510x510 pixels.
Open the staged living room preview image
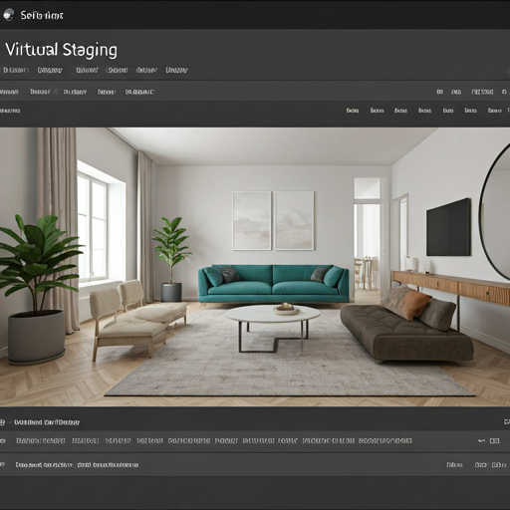(x=255, y=267)
